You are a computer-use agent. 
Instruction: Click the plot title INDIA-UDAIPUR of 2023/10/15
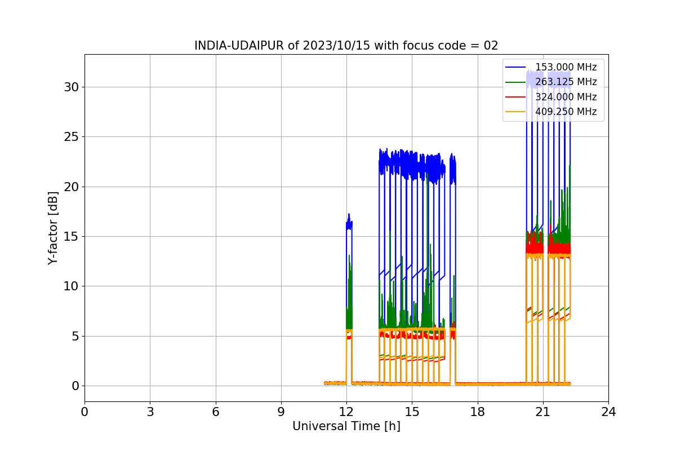346,46
